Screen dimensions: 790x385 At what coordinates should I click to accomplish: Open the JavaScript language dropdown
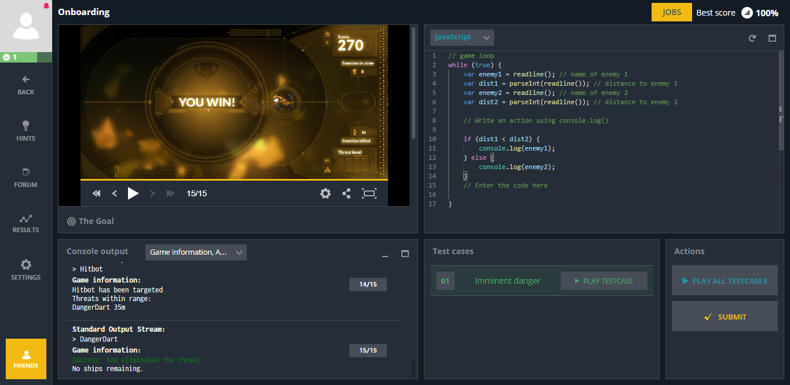tap(462, 38)
